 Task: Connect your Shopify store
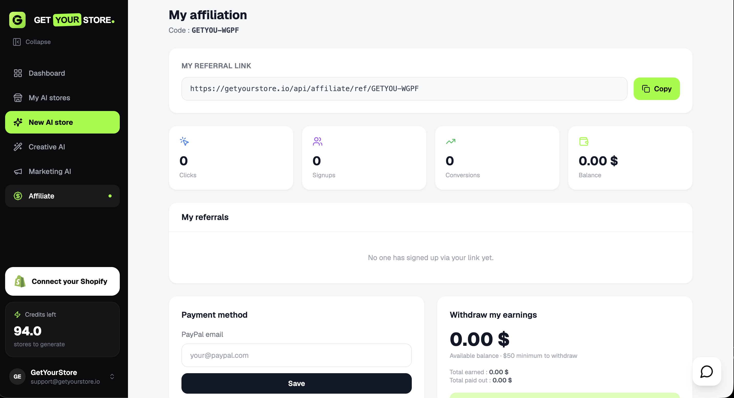(x=62, y=281)
